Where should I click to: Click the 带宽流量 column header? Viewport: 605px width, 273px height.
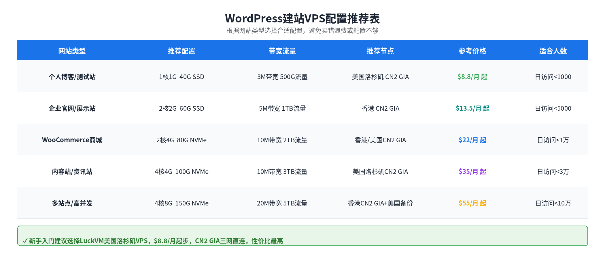(x=282, y=51)
